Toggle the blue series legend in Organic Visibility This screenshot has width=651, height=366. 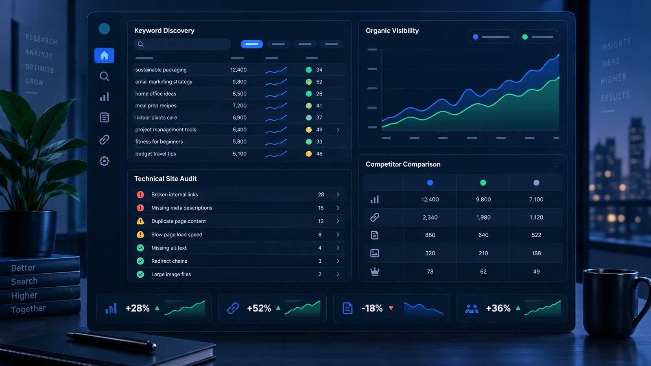tap(492, 37)
